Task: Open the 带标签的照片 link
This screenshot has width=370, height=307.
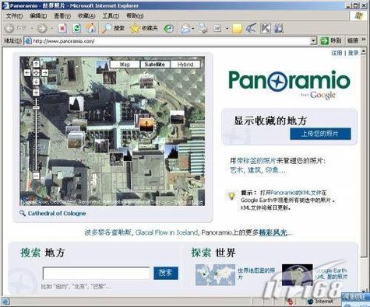Action: click(255, 161)
